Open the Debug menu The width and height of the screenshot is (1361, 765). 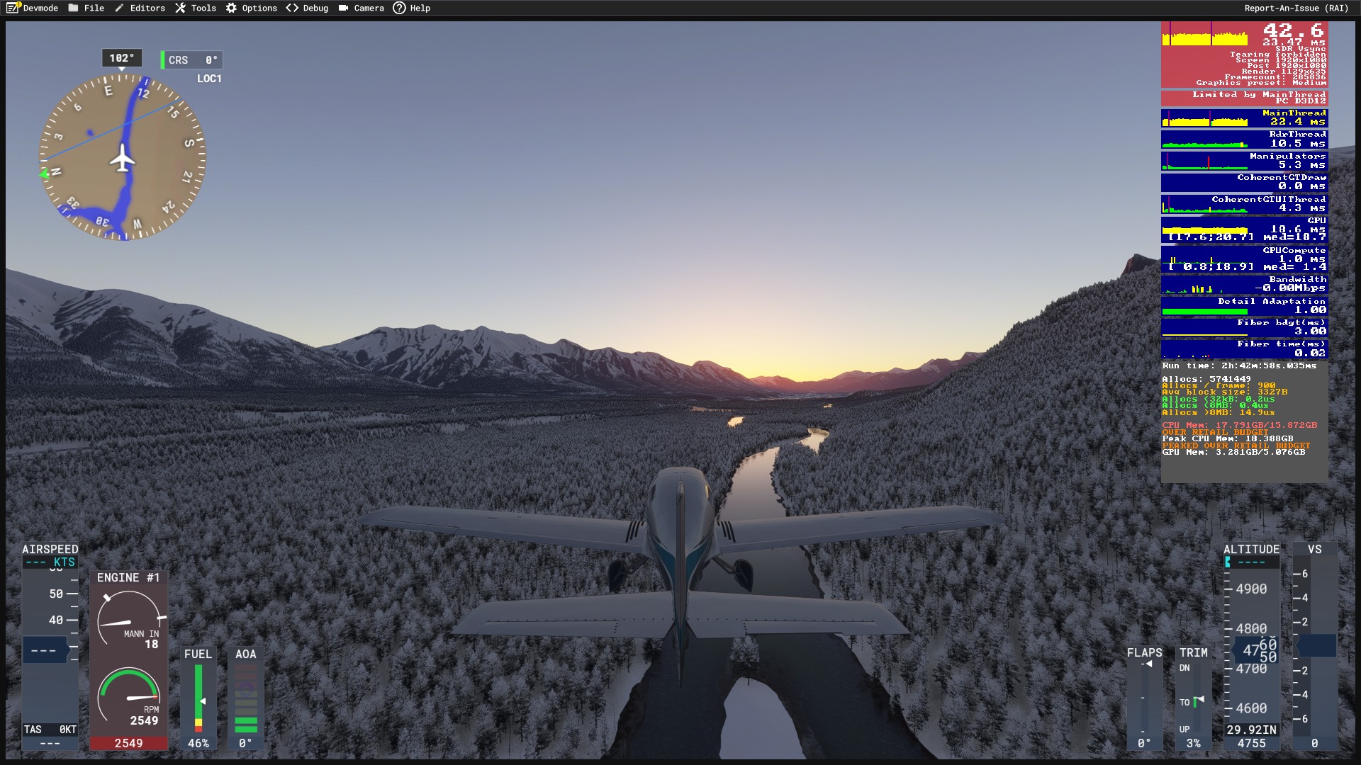tap(307, 8)
